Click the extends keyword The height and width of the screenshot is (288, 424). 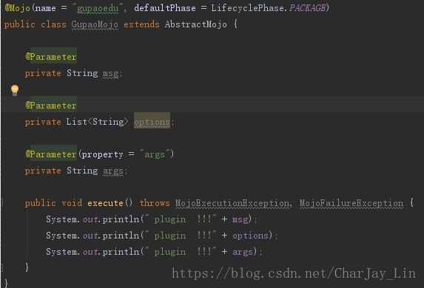[141, 24]
